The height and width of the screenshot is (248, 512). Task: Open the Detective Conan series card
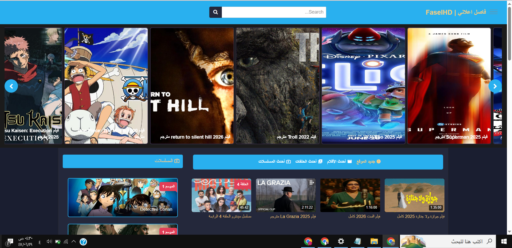coord(123,197)
